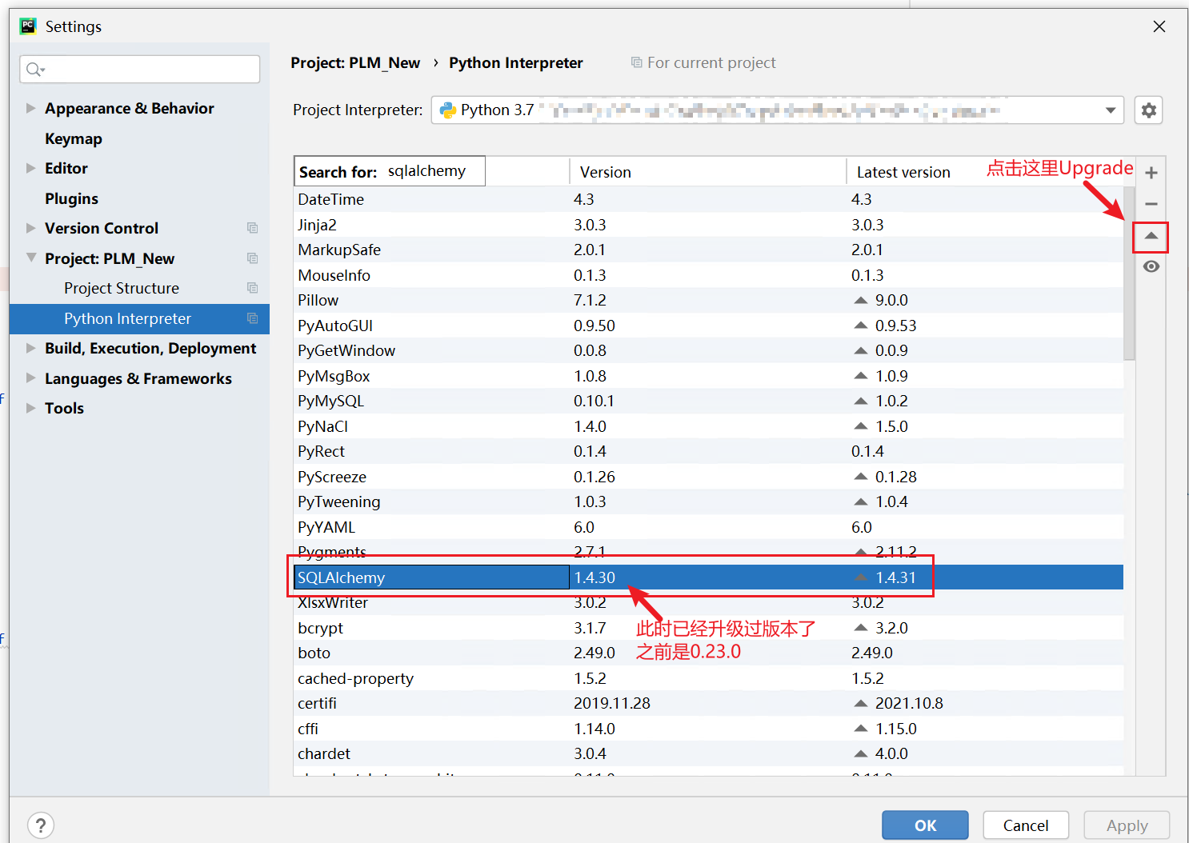Open the help question mark button
The height and width of the screenshot is (843, 1189).
coord(41,825)
